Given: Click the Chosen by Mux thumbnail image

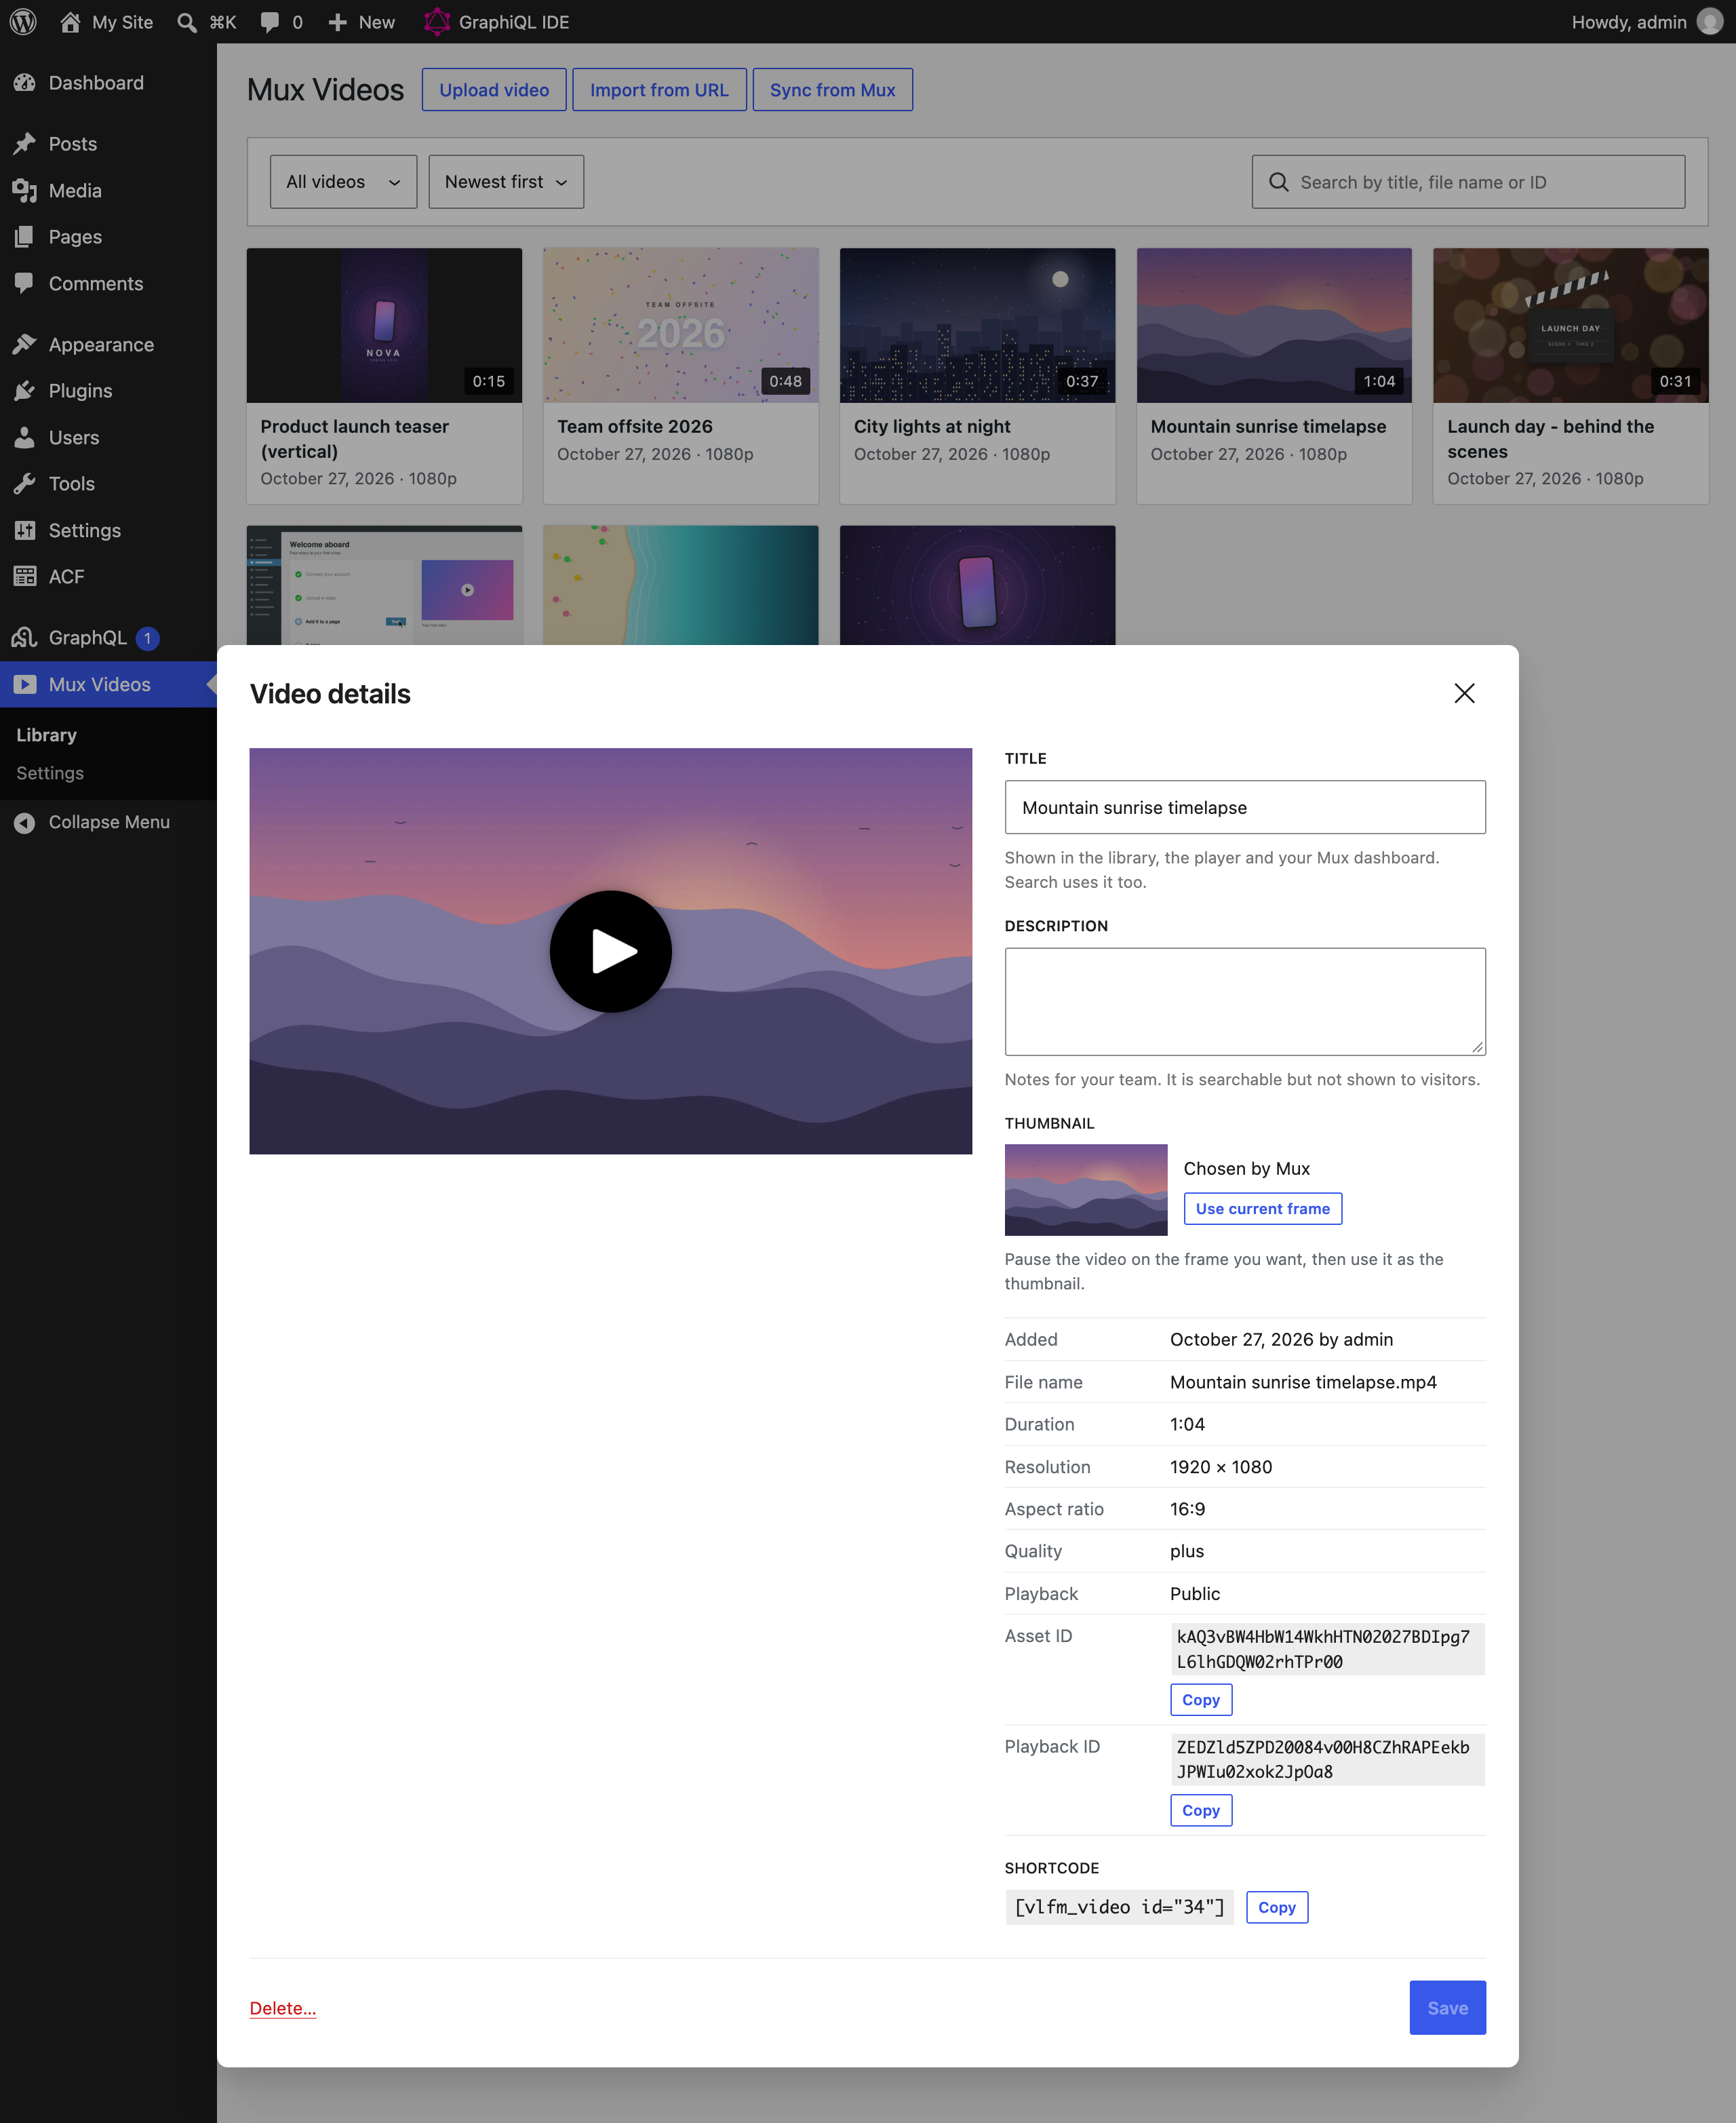Looking at the screenshot, I should coord(1086,1190).
